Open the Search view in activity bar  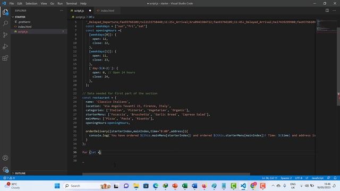click(x=5, y=23)
